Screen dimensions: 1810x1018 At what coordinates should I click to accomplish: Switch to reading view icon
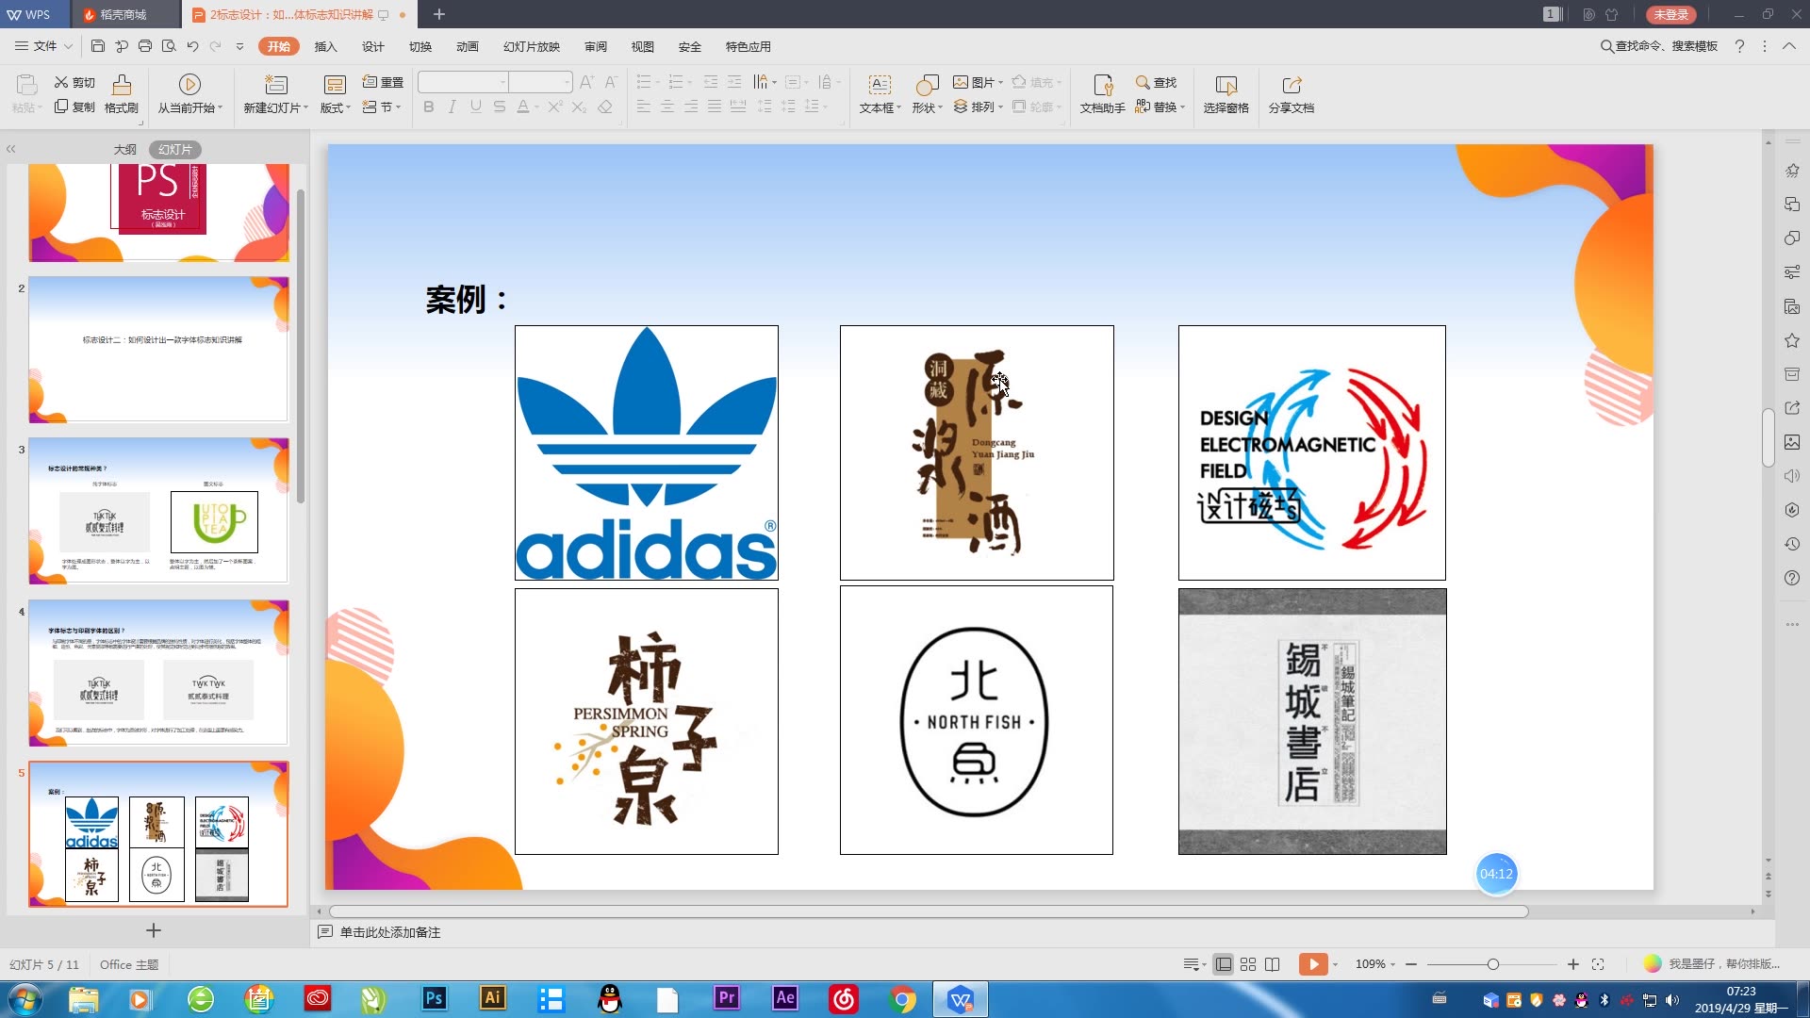click(x=1273, y=964)
